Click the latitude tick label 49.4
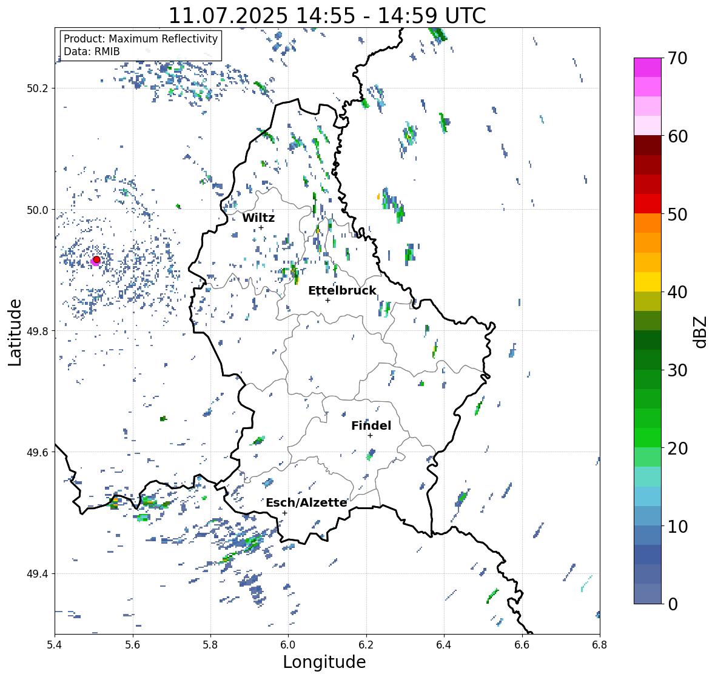 [38, 573]
